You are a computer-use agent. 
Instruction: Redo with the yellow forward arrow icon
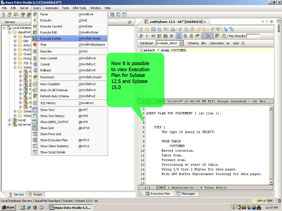205,29
